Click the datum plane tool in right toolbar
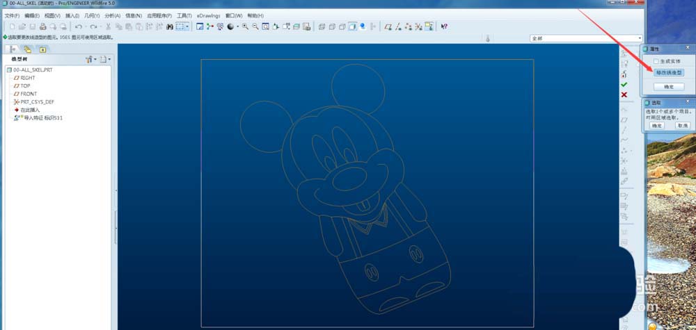 624,120
